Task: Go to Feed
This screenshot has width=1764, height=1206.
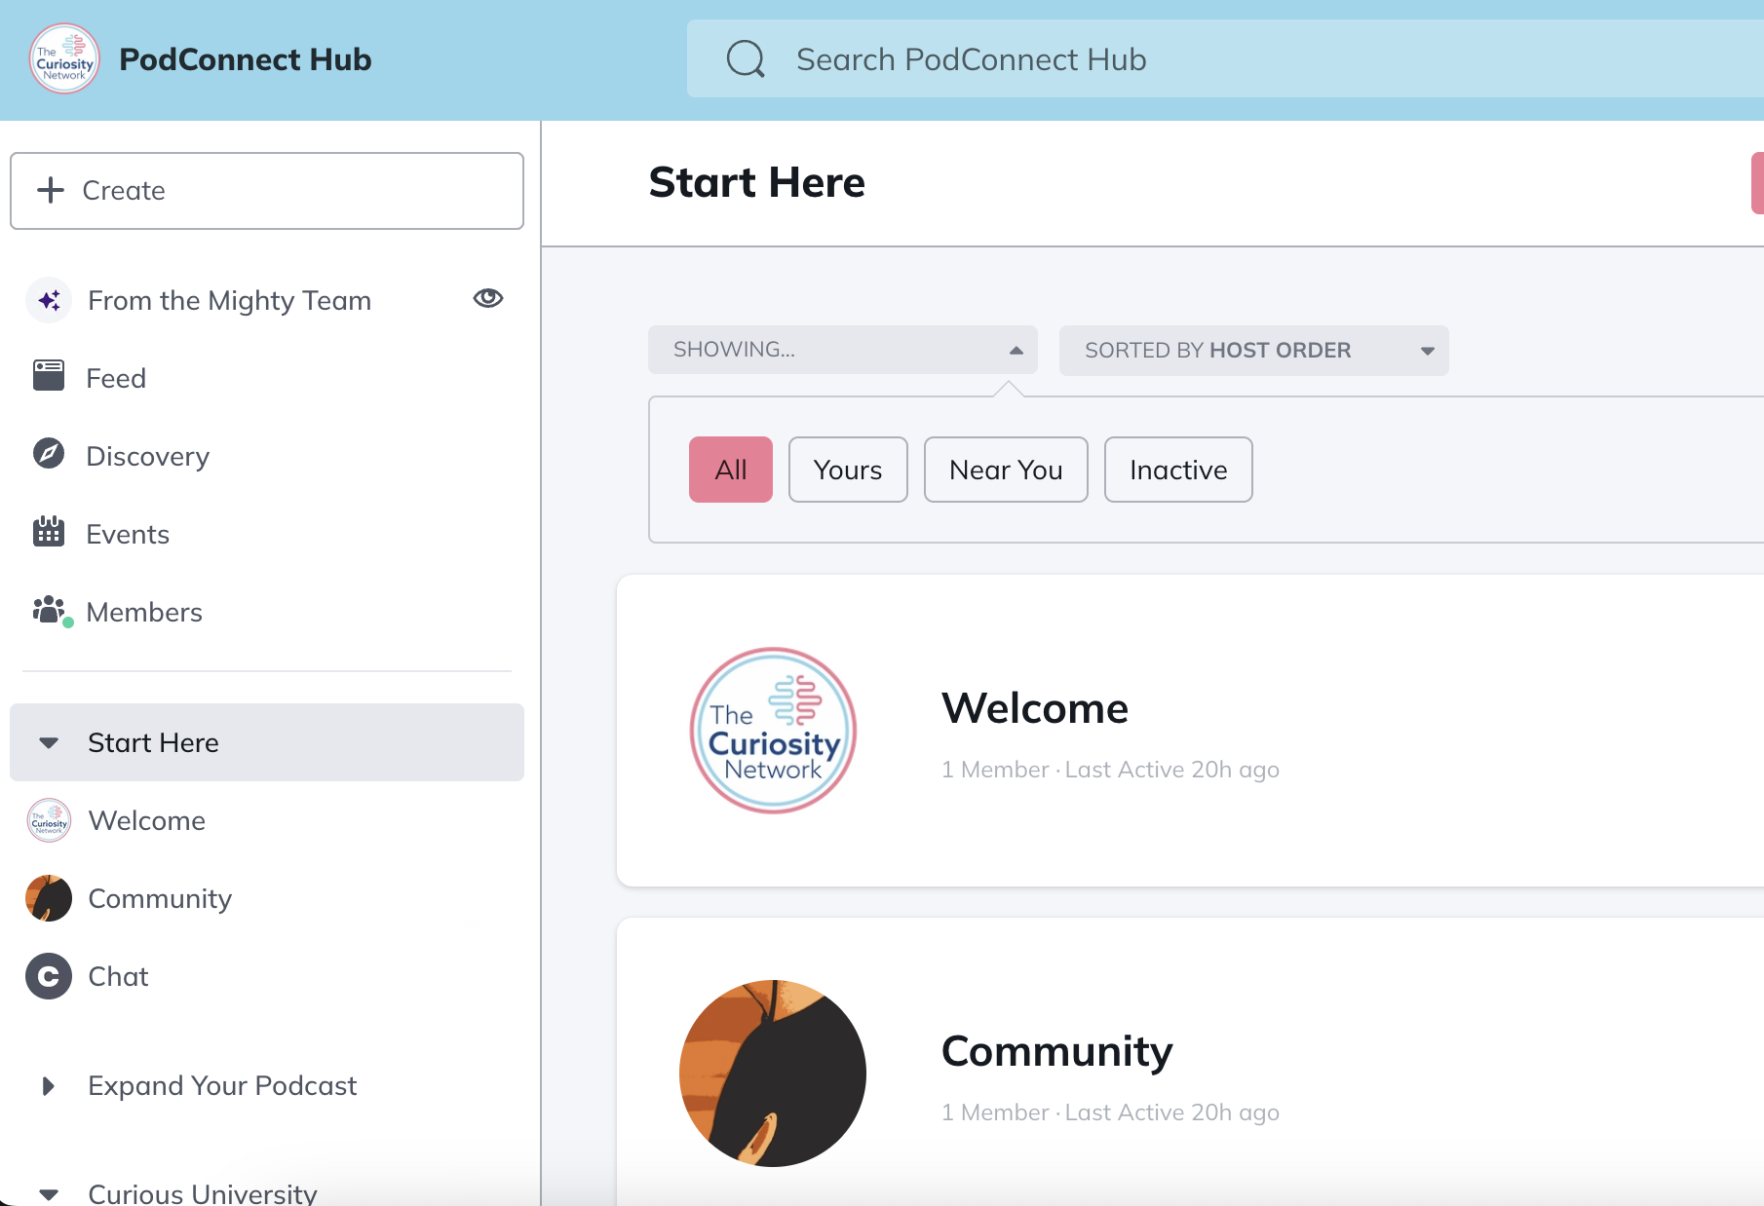Action: 116,378
